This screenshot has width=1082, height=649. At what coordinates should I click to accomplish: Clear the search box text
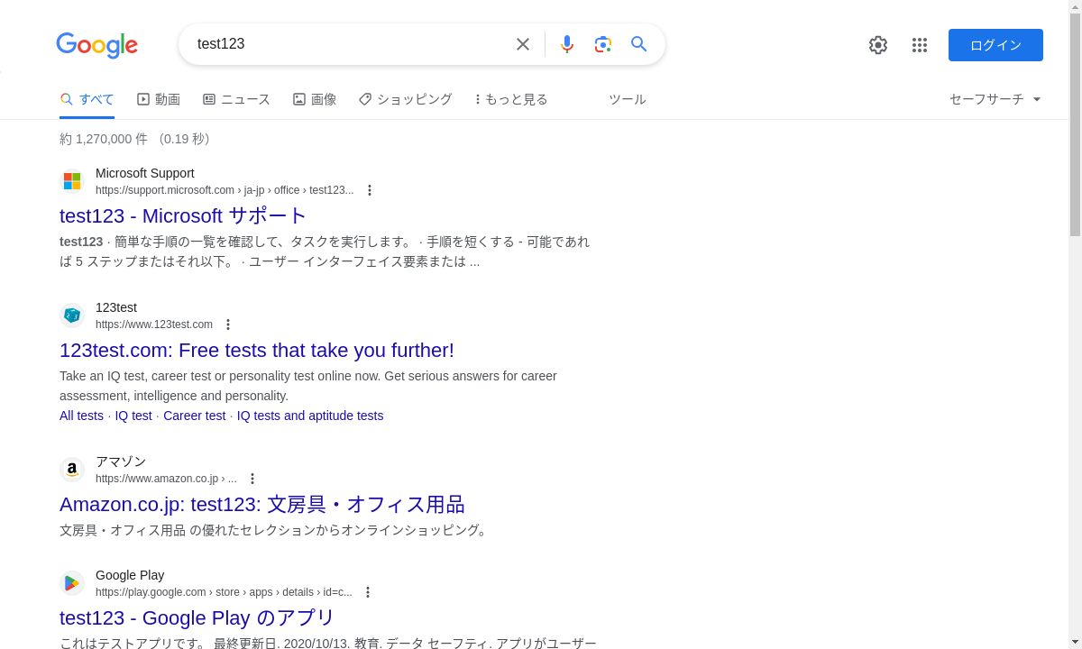523,44
